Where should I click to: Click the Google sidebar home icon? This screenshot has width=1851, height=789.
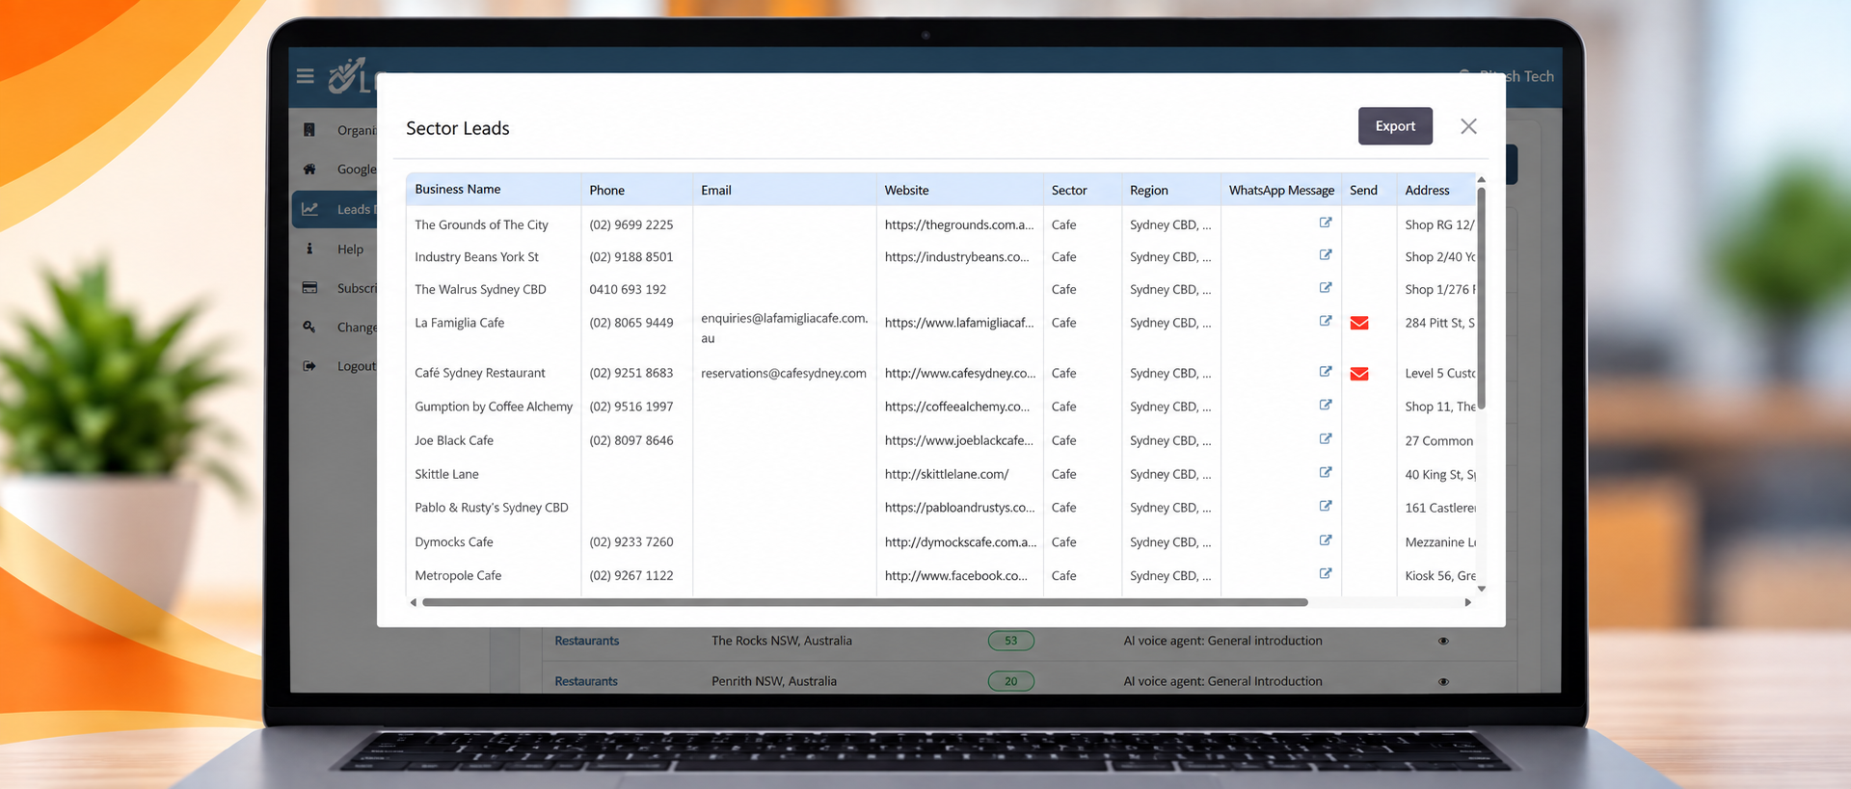pyautogui.click(x=309, y=169)
